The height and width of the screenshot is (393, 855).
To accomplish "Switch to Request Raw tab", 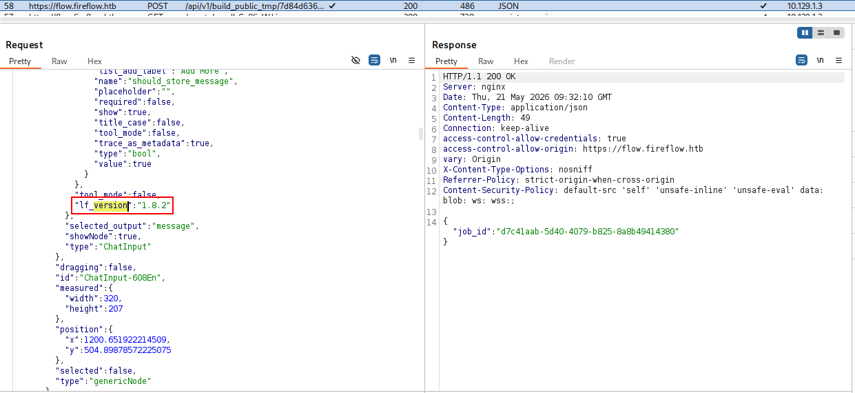I will (x=59, y=61).
